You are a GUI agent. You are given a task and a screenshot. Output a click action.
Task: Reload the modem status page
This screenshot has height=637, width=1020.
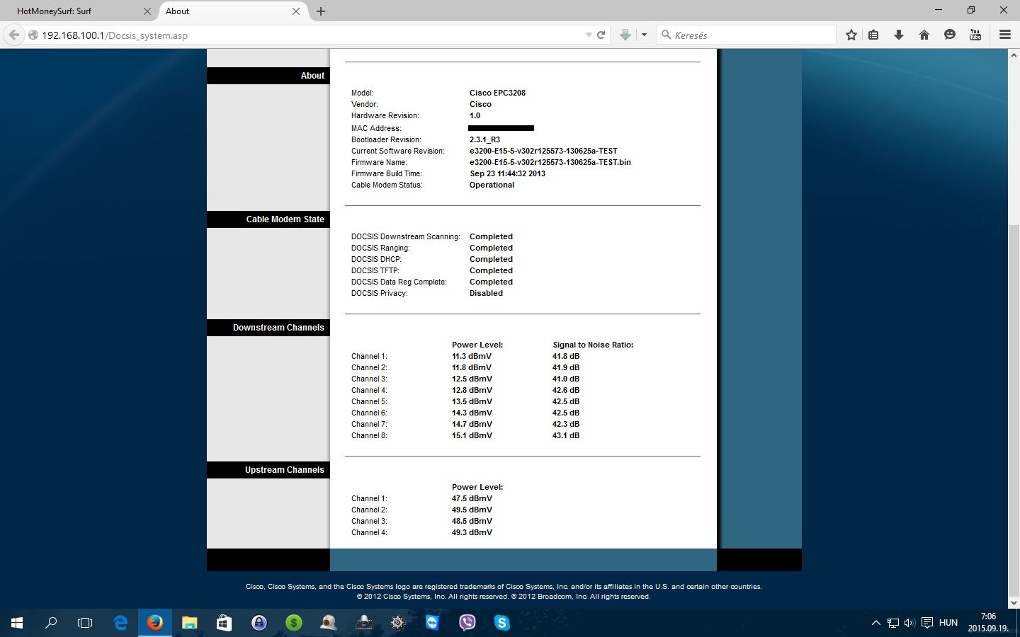[x=601, y=35]
